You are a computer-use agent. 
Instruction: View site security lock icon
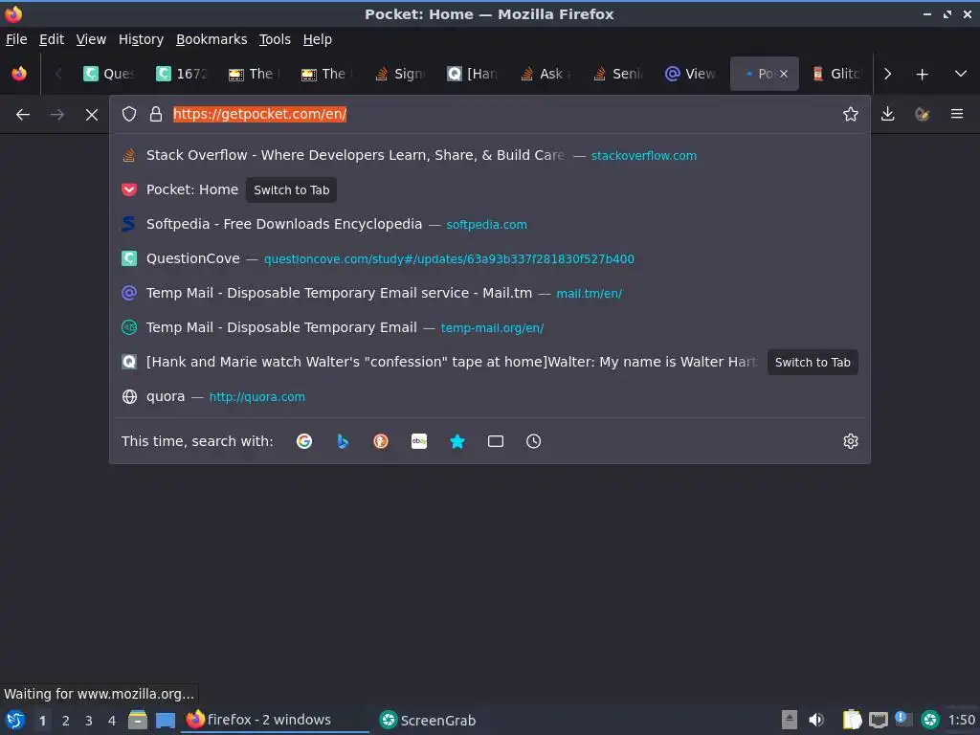point(156,114)
